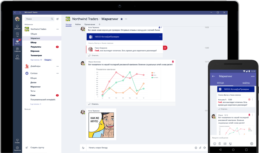Switch to ФАЙЛЫ tab on phone

click(246, 83)
